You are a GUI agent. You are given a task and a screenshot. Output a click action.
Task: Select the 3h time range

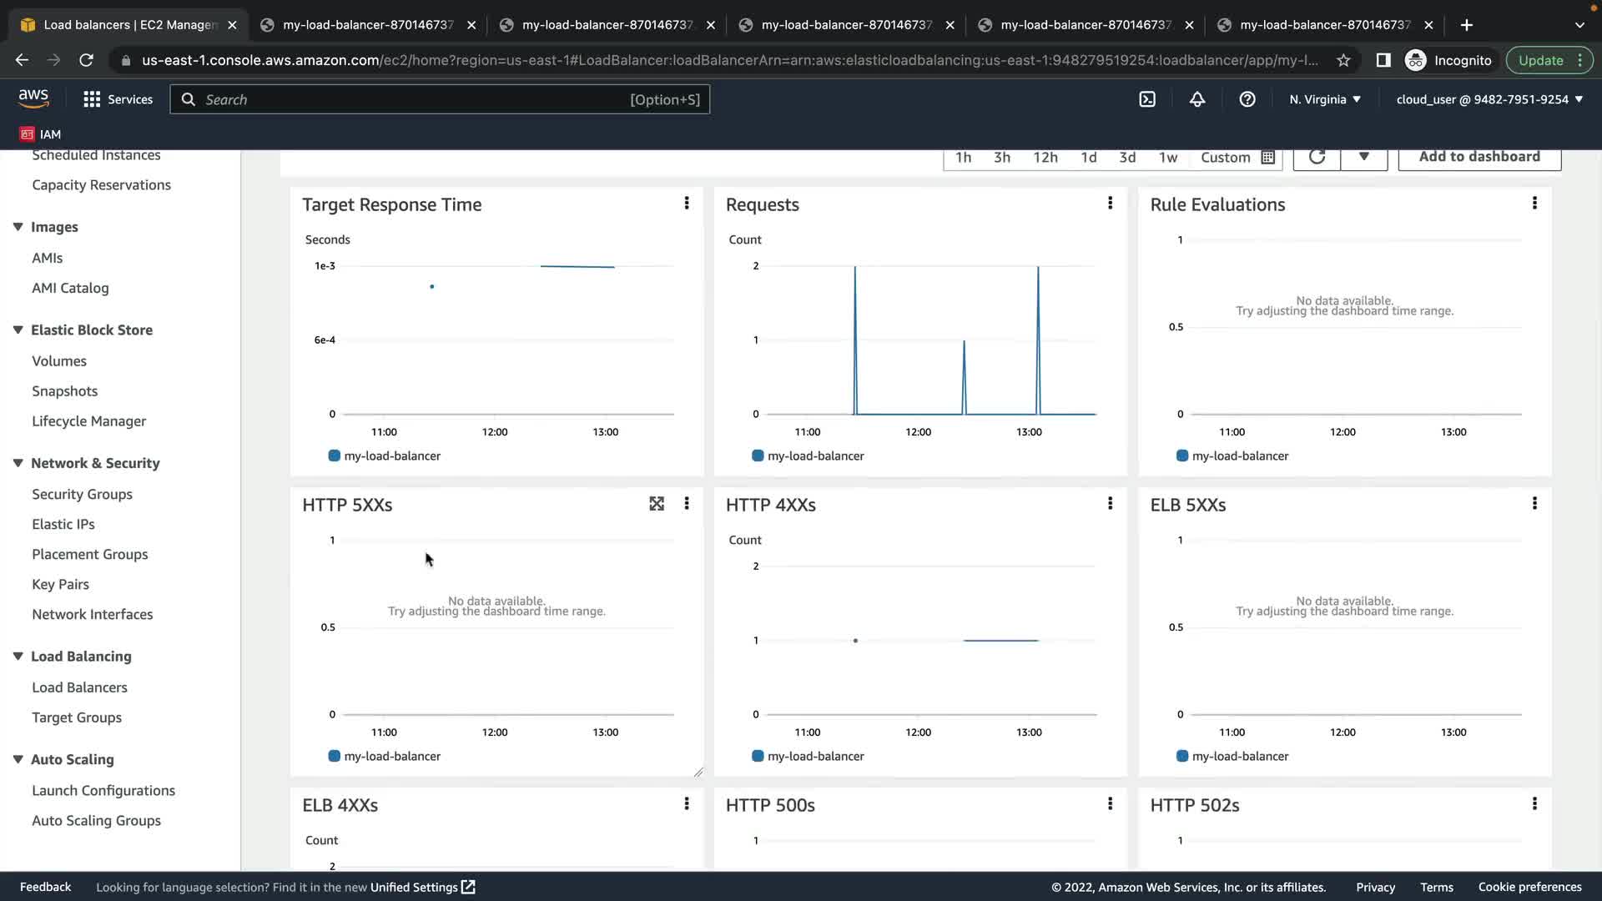[x=1002, y=157]
